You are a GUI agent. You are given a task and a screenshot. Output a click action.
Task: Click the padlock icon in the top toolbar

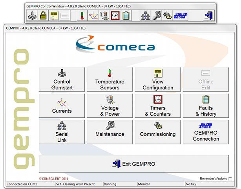point(43,15)
